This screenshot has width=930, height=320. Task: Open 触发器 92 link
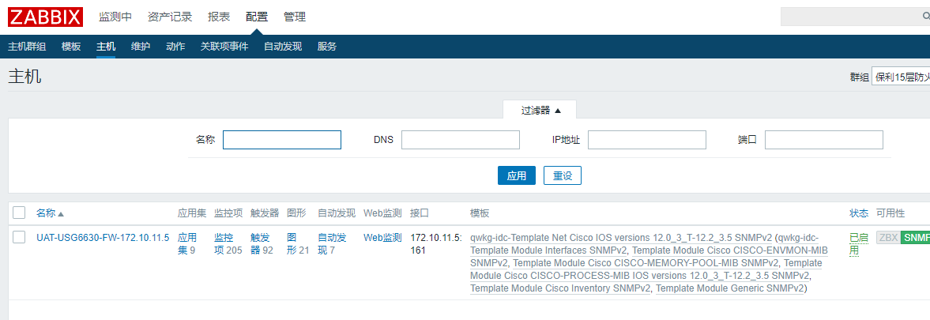(x=262, y=243)
